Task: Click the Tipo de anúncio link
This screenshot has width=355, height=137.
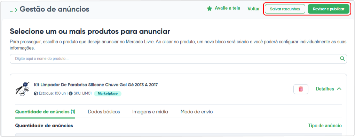Action: pyautogui.click(x=325, y=126)
